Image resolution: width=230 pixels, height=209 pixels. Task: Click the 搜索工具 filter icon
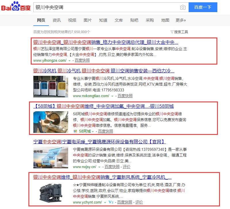(x=172, y=32)
